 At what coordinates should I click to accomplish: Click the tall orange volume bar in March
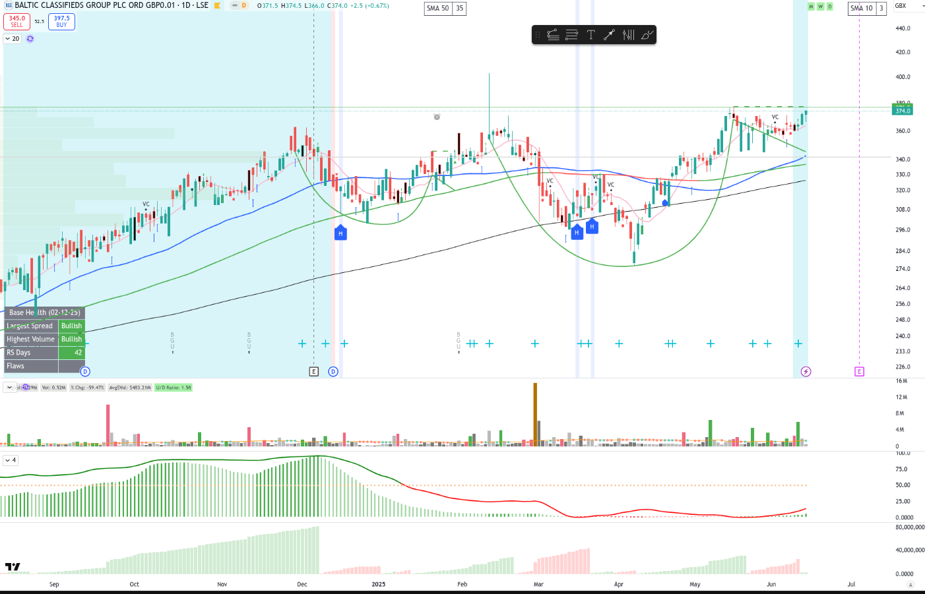tap(535, 414)
